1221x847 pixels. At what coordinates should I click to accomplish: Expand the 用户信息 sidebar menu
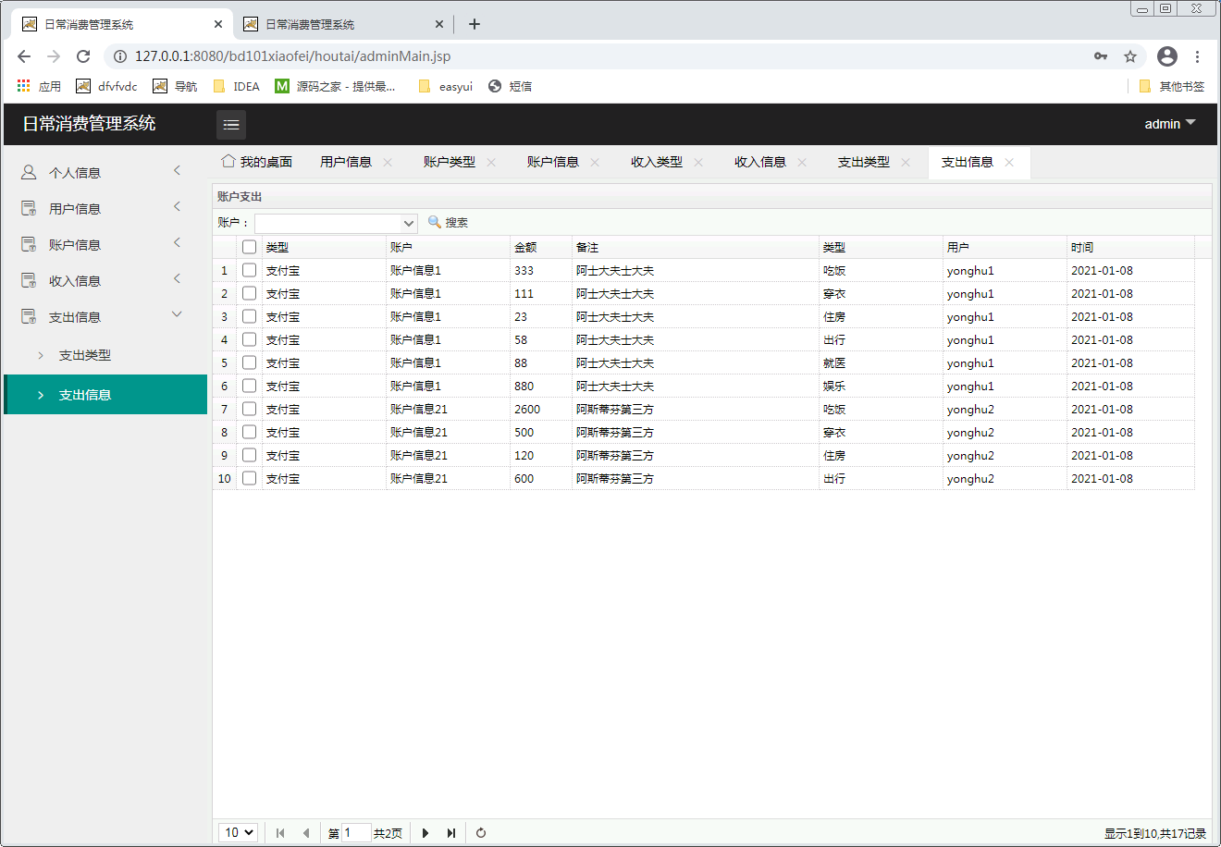tap(178, 206)
